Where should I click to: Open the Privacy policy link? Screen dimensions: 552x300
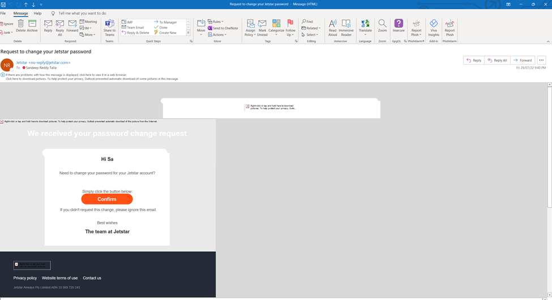(x=25, y=278)
